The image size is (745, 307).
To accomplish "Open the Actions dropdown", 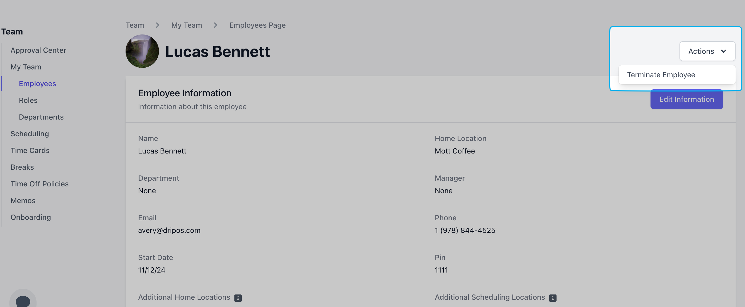I will click(707, 51).
